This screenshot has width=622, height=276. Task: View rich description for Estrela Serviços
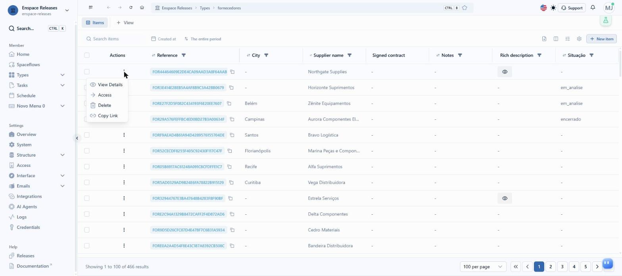[x=505, y=198]
